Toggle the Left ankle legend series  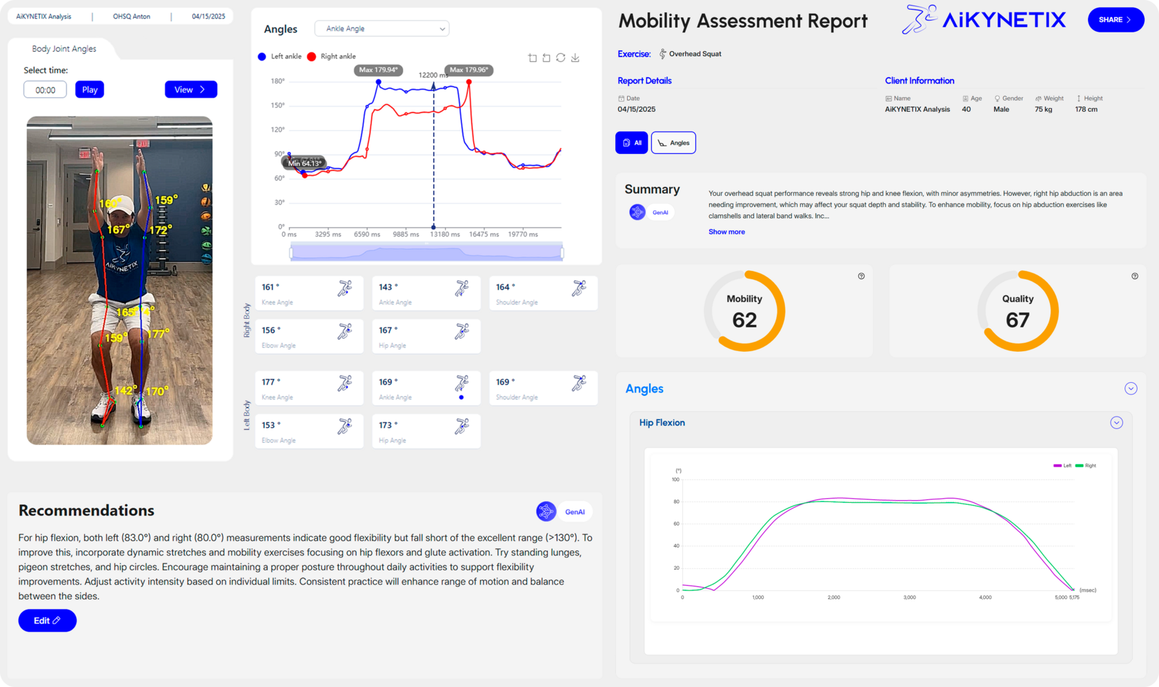click(279, 57)
